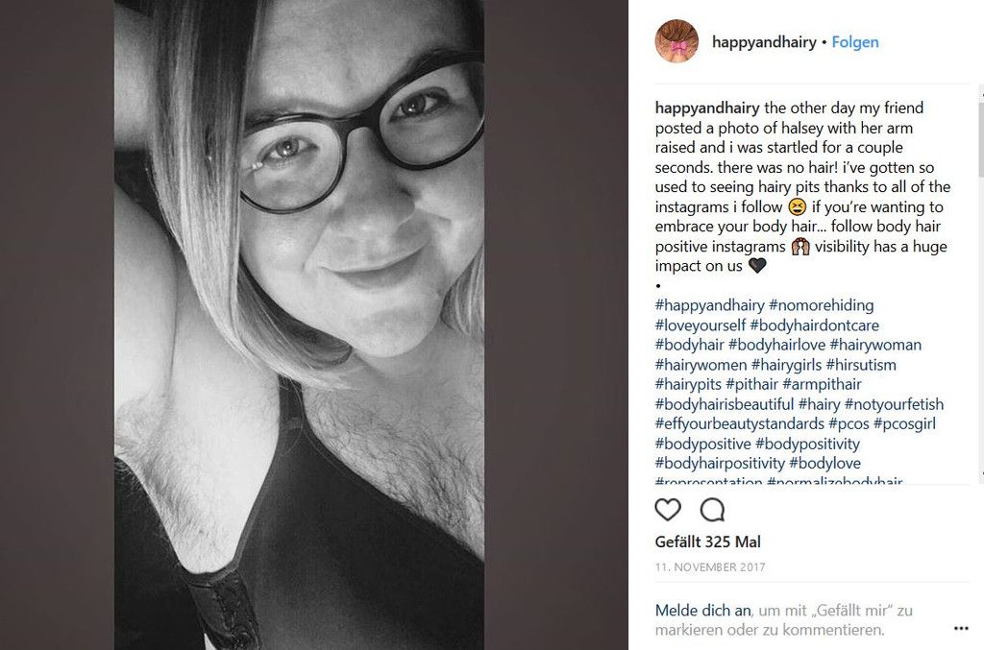The image size is (984, 650).
Task: Open the #hirsutism hashtag
Action: 861,365
